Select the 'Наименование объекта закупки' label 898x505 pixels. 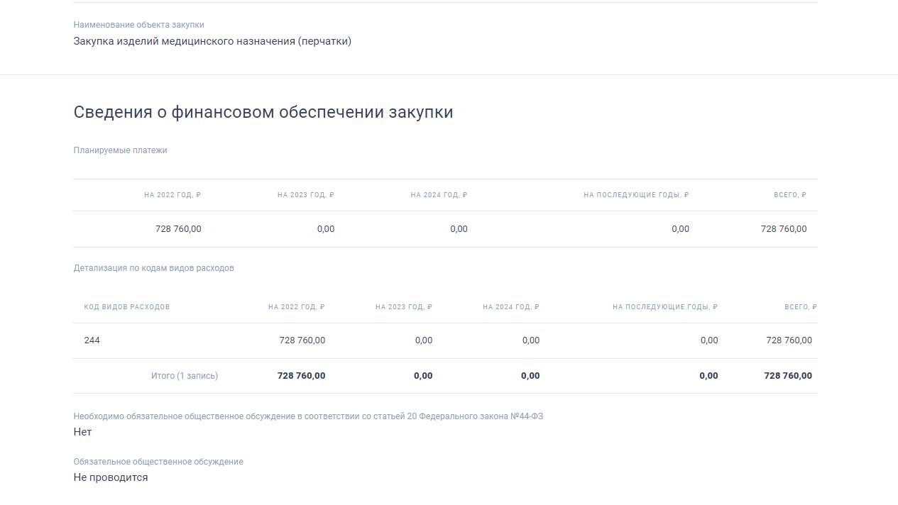point(138,24)
